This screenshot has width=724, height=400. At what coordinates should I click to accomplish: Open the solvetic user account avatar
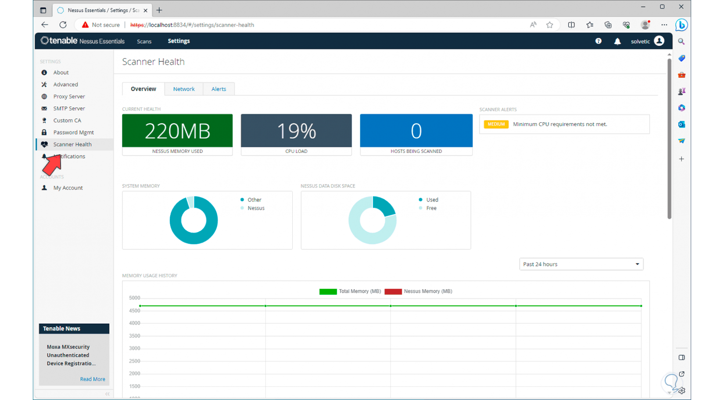659,41
